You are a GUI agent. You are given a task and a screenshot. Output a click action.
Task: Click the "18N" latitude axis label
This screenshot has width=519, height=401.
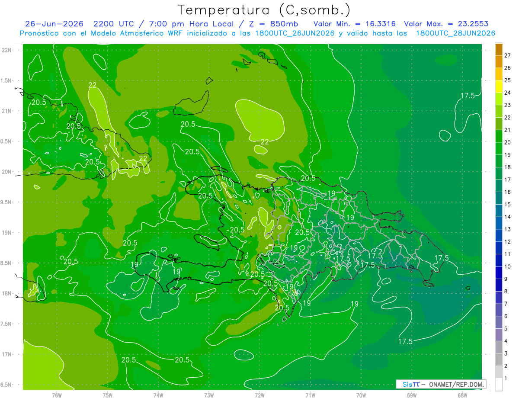point(6,293)
